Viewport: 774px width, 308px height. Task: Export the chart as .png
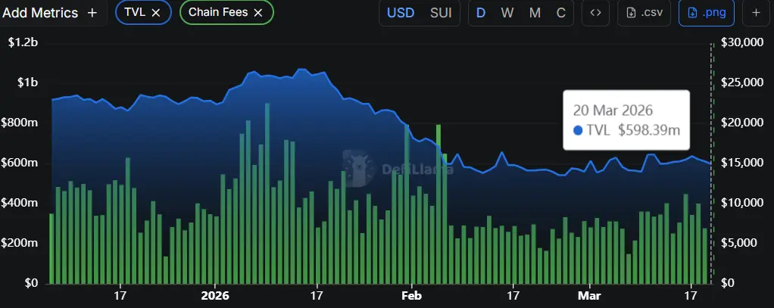706,13
